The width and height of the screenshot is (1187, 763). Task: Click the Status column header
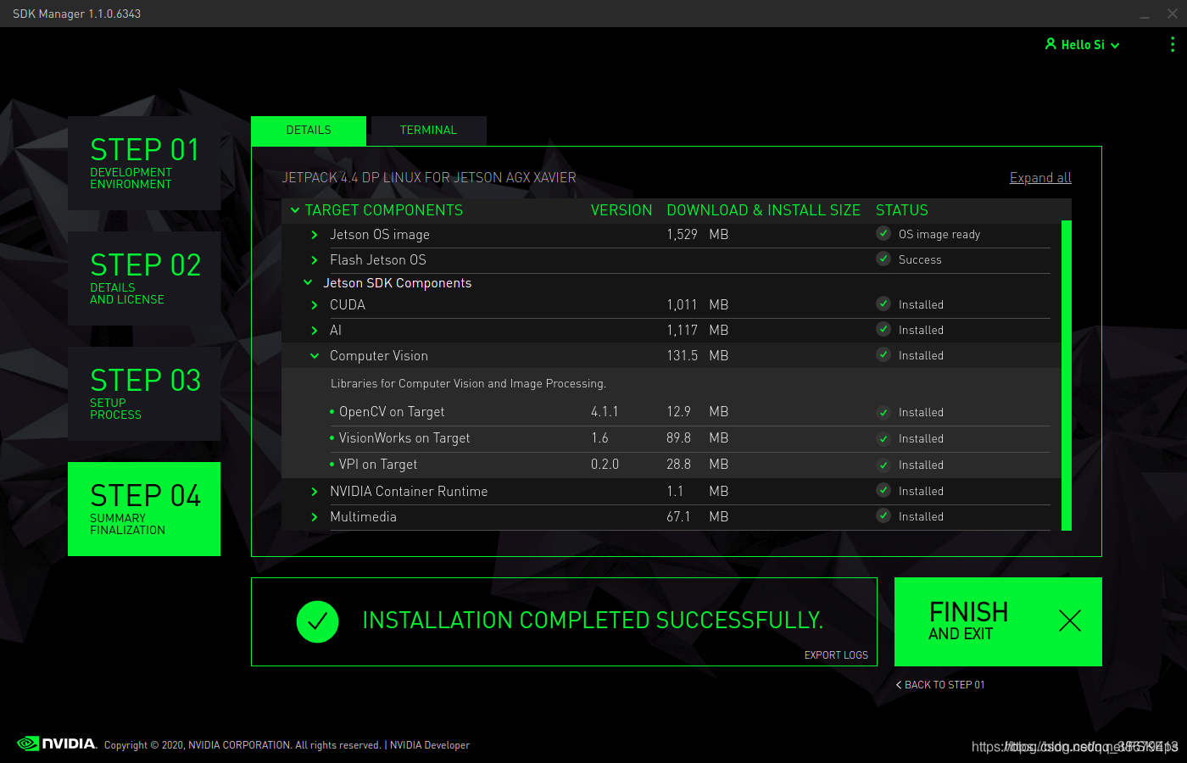[x=902, y=210]
